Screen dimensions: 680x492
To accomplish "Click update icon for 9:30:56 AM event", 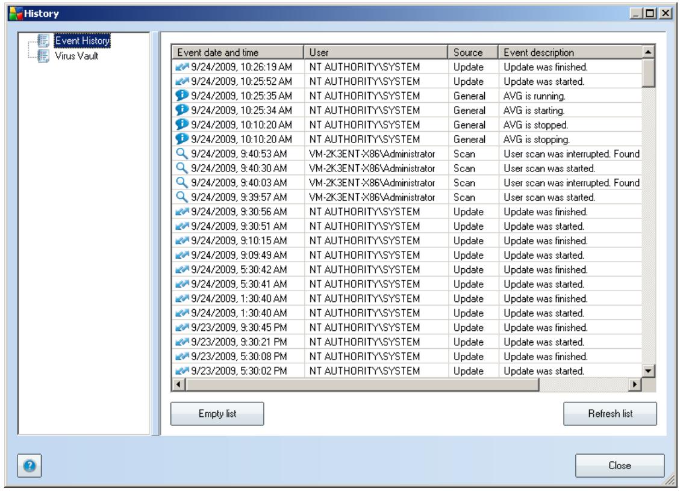I will (x=182, y=211).
